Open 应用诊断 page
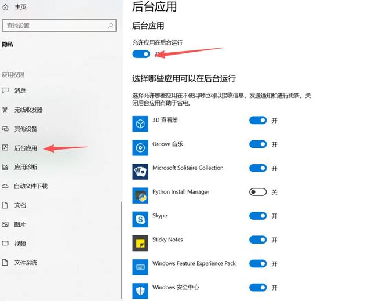This screenshot has height=301, width=371. tap(26, 167)
